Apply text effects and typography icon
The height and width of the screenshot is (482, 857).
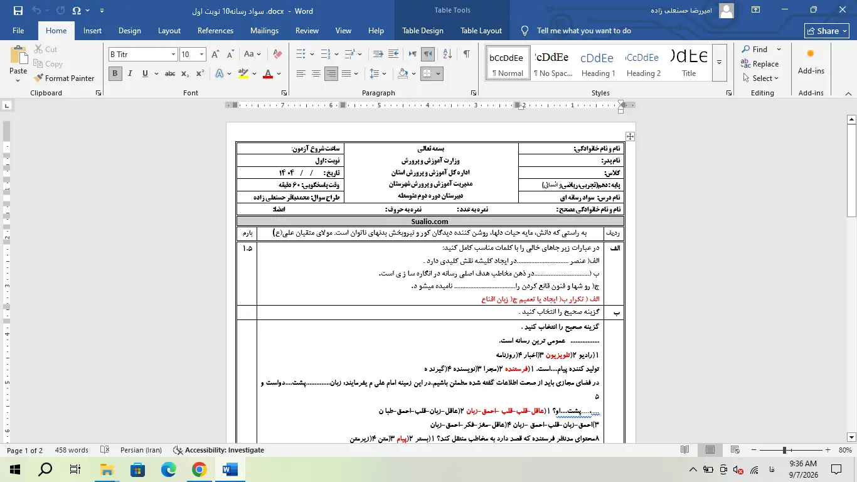(x=220, y=73)
